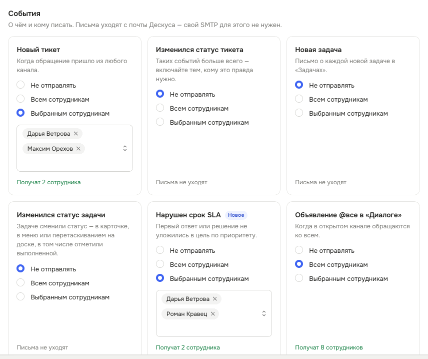The height and width of the screenshot is (359, 428).
Task: Pick Выбранным сотрудникам for Новая задача
Action: pyautogui.click(x=299, y=113)
